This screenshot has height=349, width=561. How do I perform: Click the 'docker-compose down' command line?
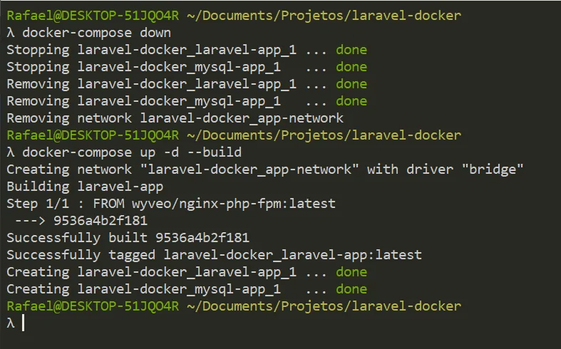point(97,33)
